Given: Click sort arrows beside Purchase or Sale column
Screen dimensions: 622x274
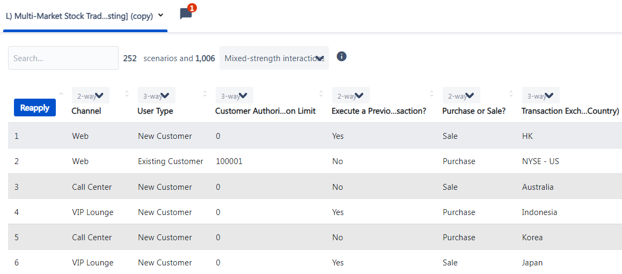Looking at the screenshot, I should (x=511, y=94).
